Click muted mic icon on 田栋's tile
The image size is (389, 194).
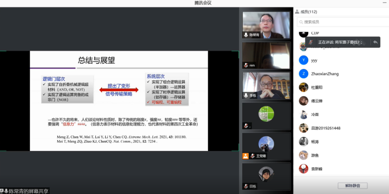click(x=246, y=186)
